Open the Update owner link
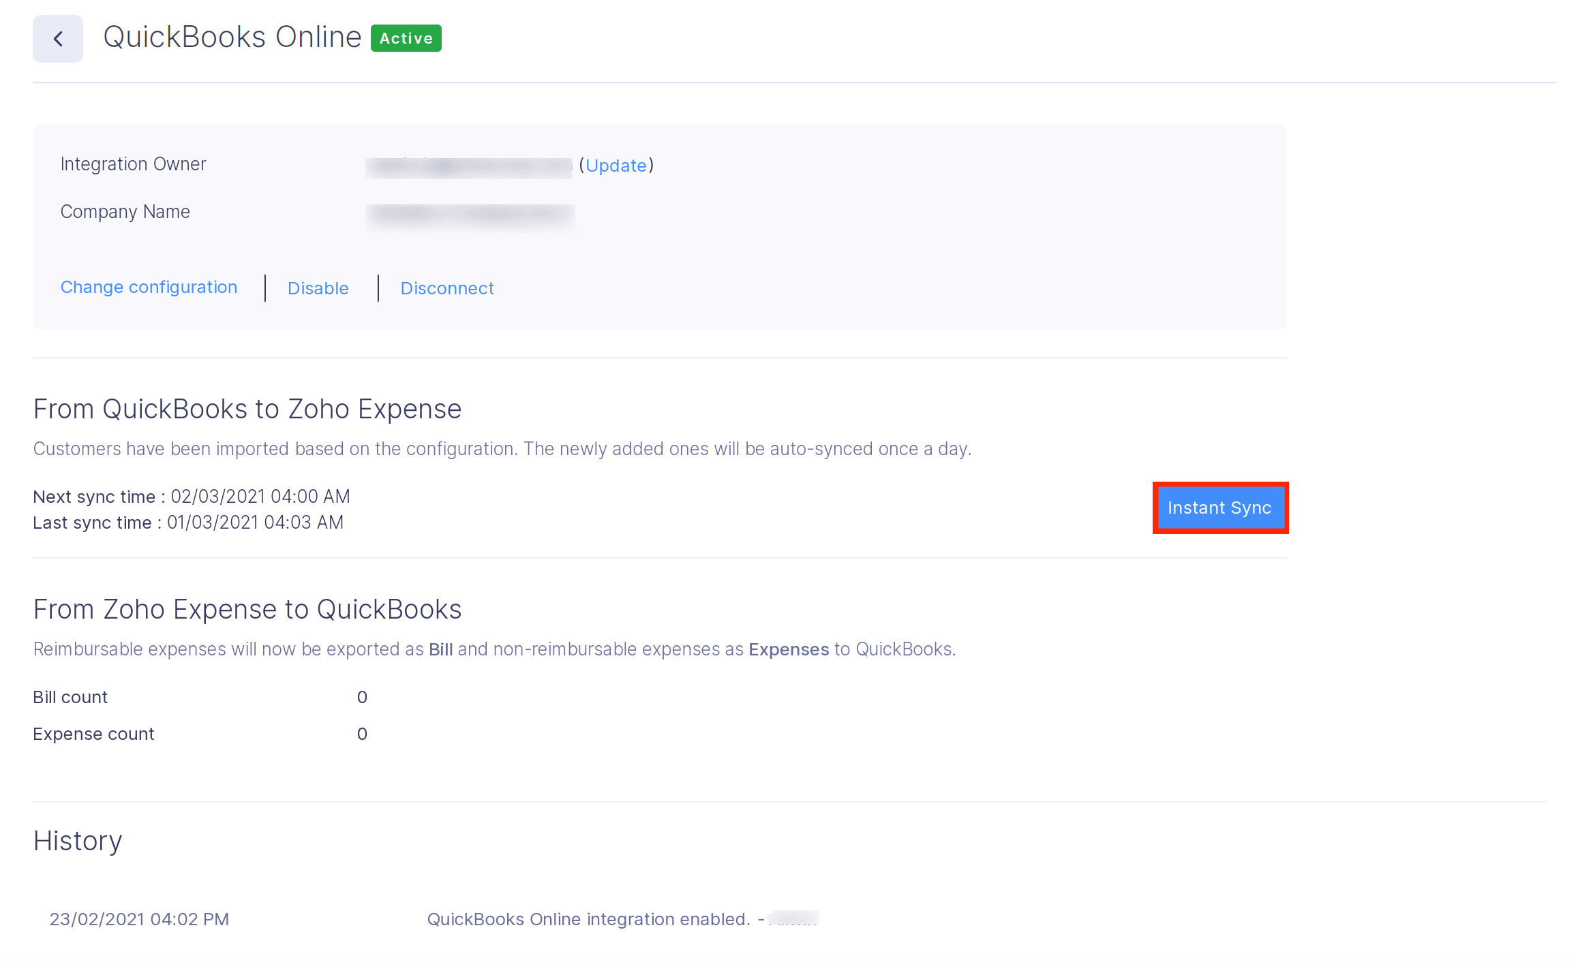1578x962 pixels. pyautogui.click(x=616, y=166)
